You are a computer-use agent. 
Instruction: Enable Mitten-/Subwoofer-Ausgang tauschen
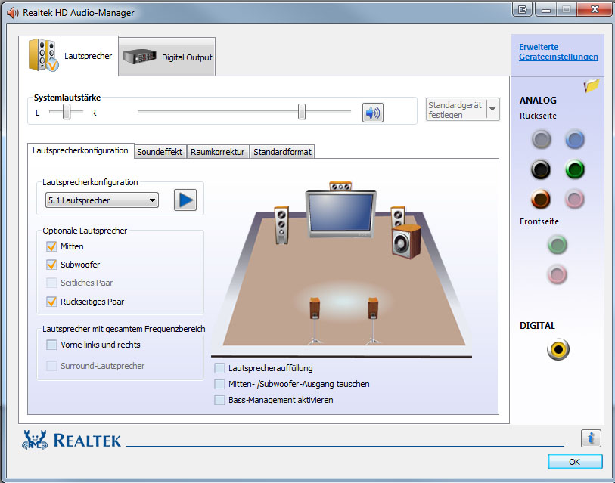pos(219,384)
